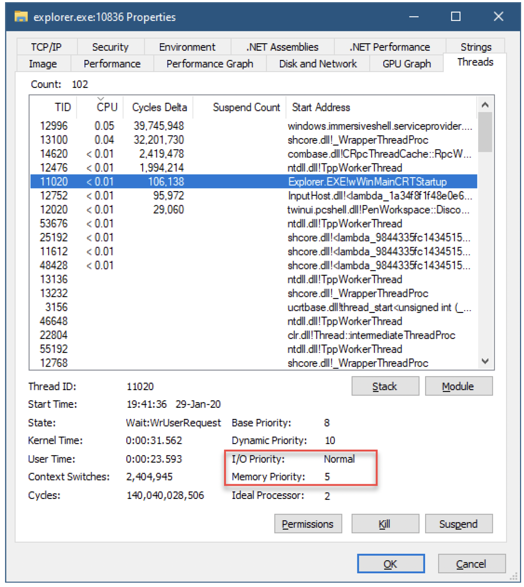Click the thread list scrollbar thumb

coord(485,132)
